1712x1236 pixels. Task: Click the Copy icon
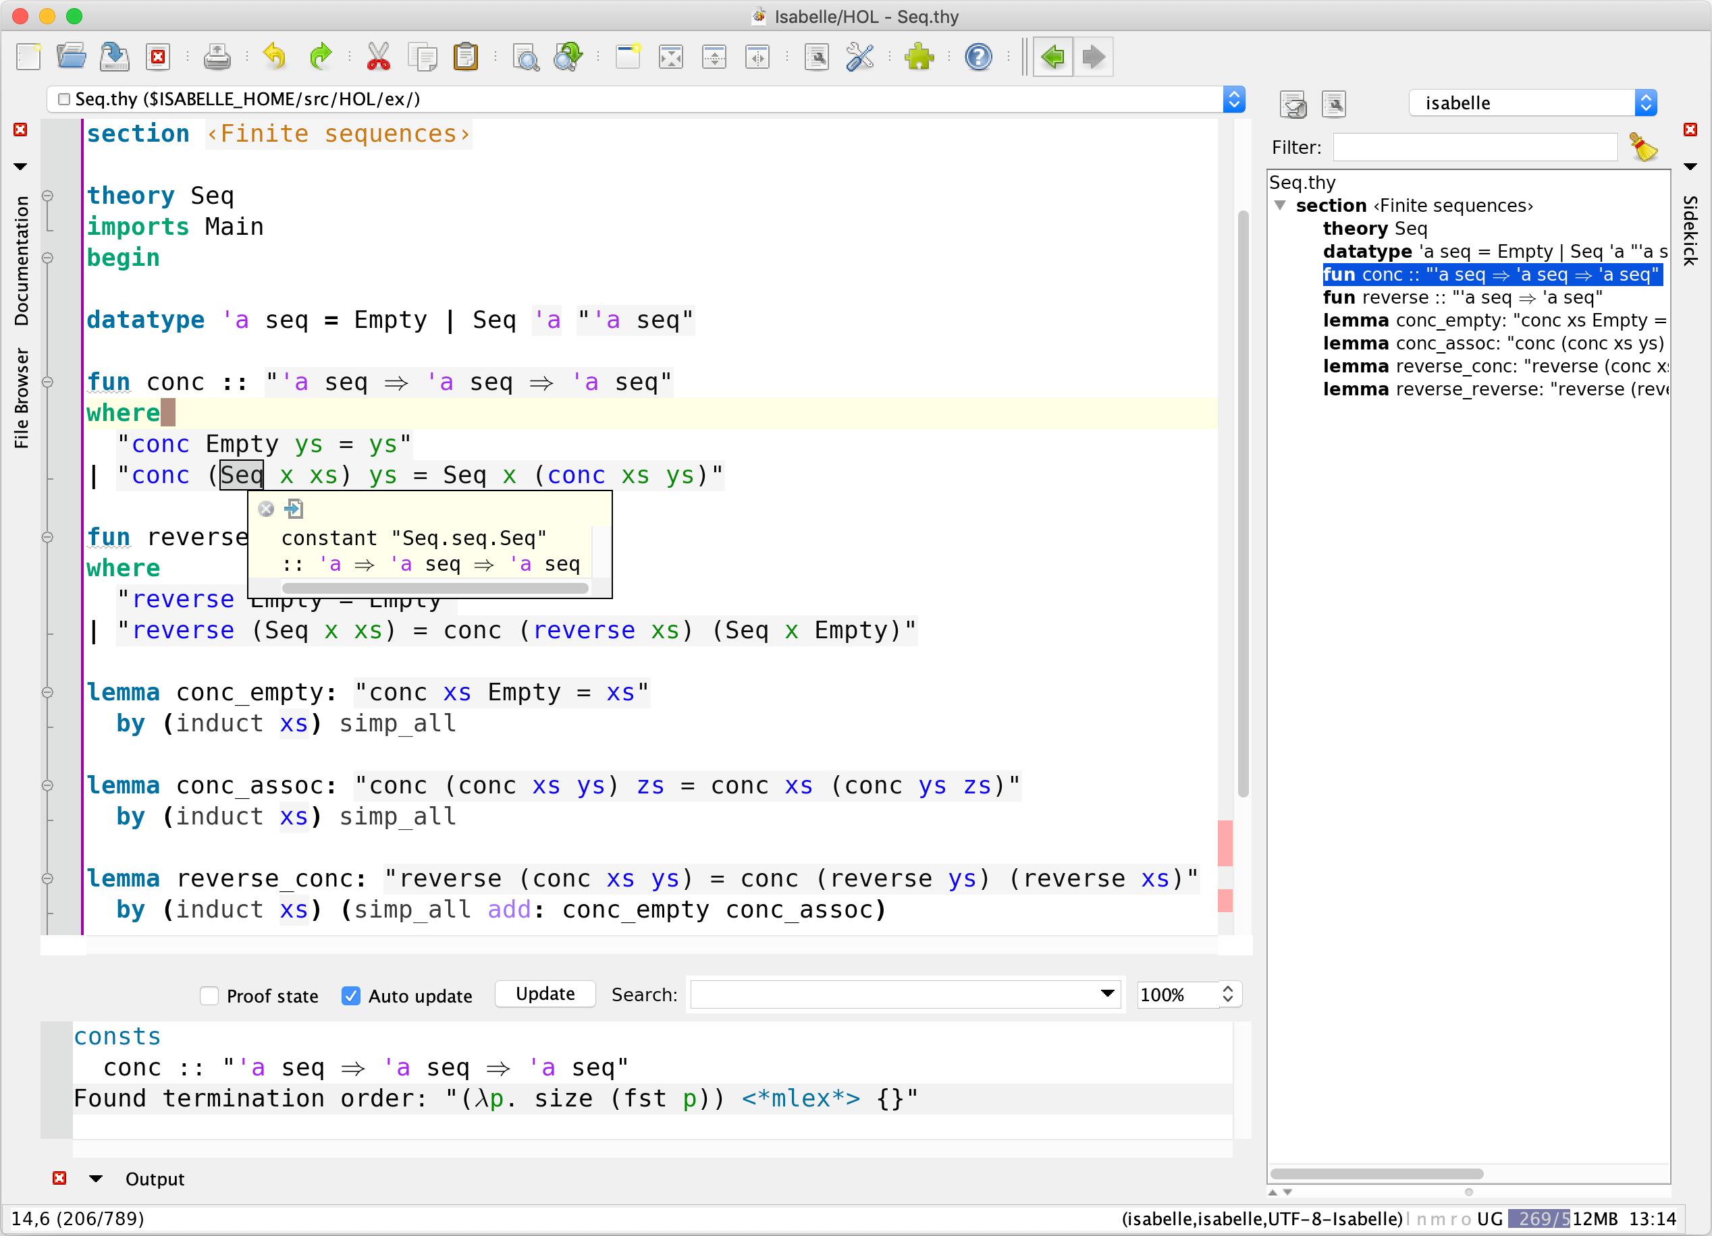(x=422, y=57)
